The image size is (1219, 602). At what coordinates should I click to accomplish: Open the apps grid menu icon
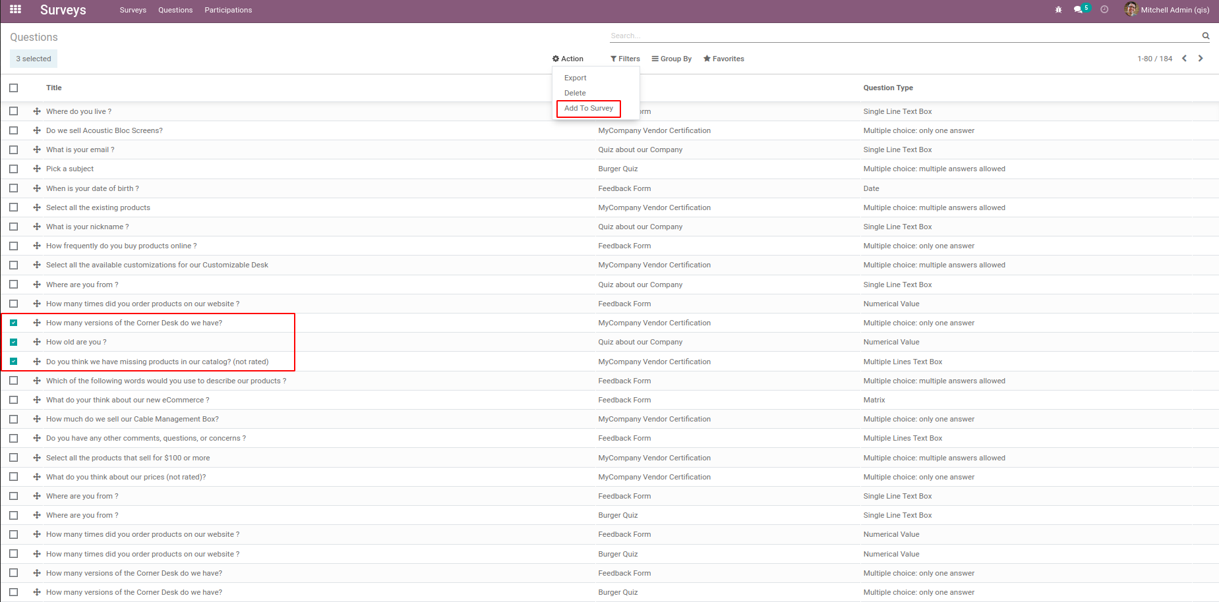click(15, 9)
